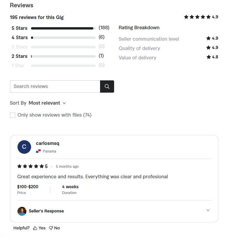The width and height of the screenshot is (237, 237).
Task: Click the Panama flag icon
Action: pos(38,151)
